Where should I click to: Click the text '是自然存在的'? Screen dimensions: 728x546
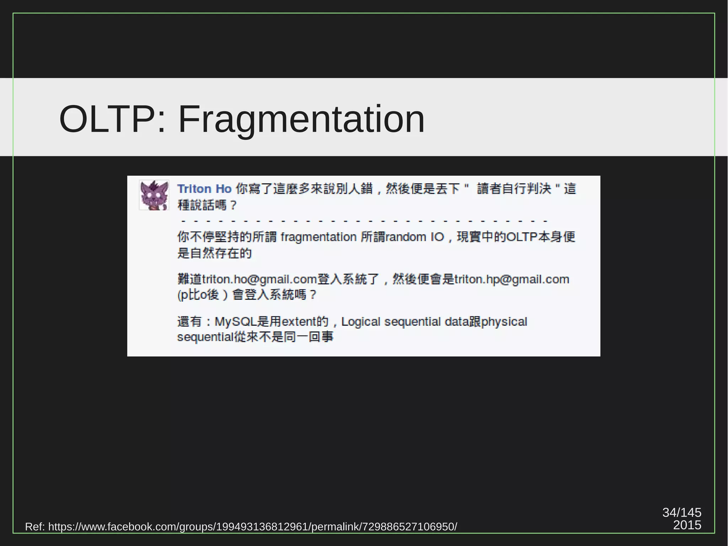214,253
